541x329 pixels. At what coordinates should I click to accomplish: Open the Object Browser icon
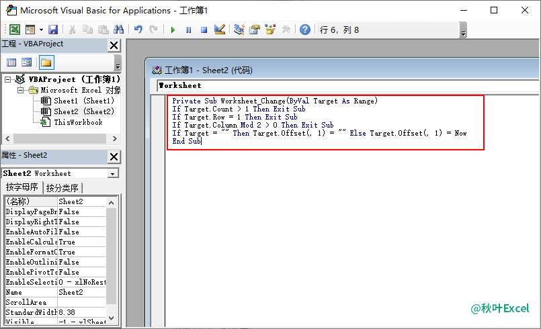[x=270, y=30]
